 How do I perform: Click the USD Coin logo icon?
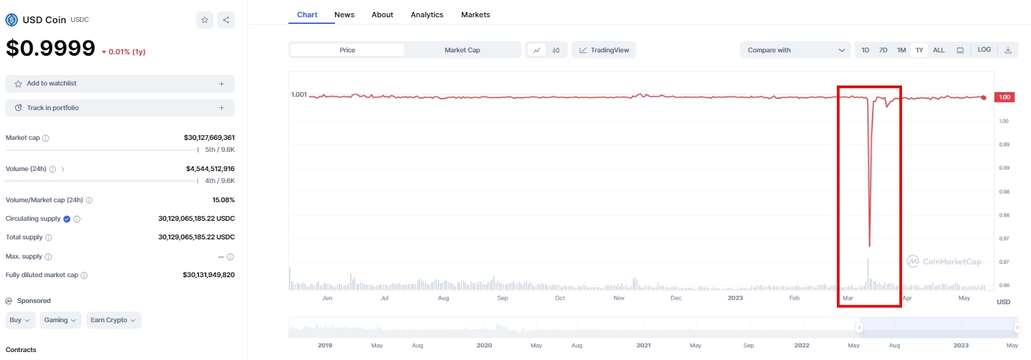[x=12, y=20]
